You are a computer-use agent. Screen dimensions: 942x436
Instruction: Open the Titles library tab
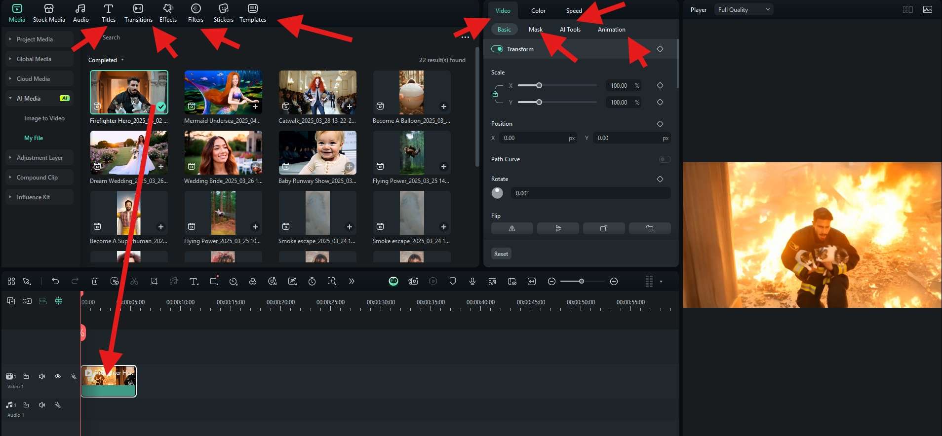point(109,13)
